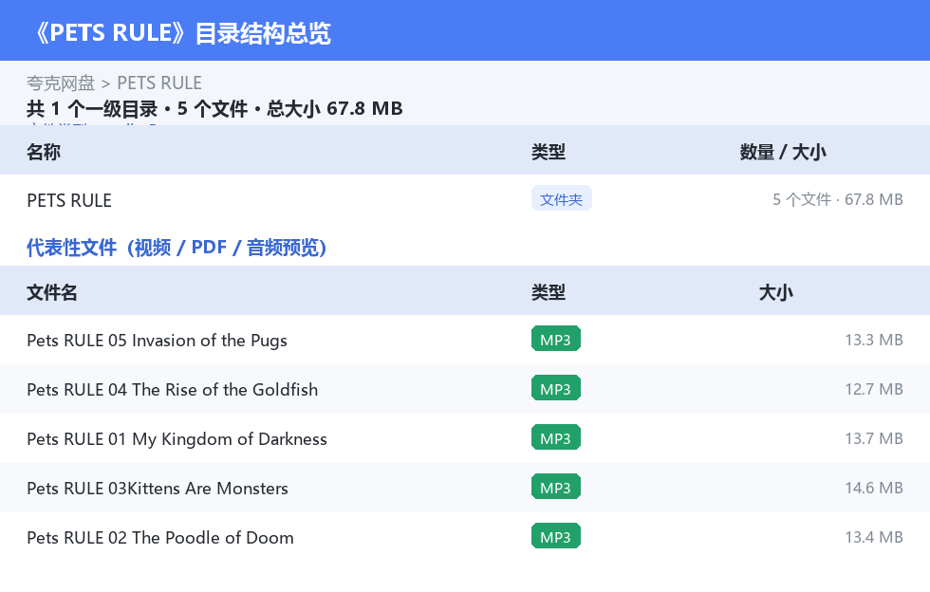Viewport: 930px width, 592px height.
Task: Click the 13.7 MB size value
Action: tap(874, 438)
